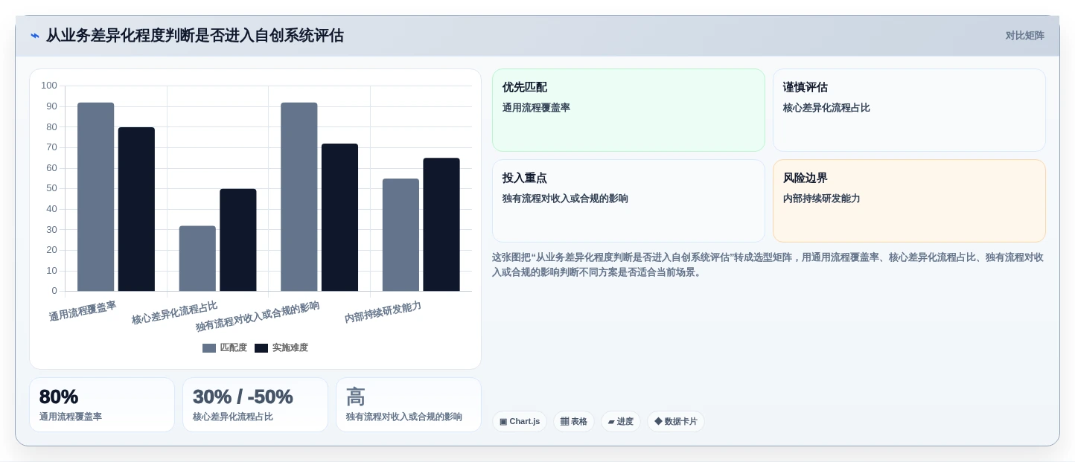
Task: Click the 50 y-axis value
Action: coord(51,188)
